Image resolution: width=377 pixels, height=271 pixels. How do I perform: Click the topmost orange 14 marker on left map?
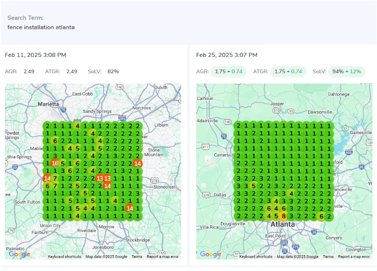138,163
